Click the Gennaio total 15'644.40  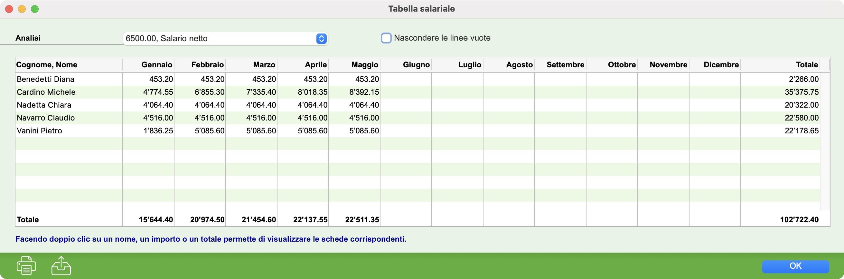[x=155, y=220]
